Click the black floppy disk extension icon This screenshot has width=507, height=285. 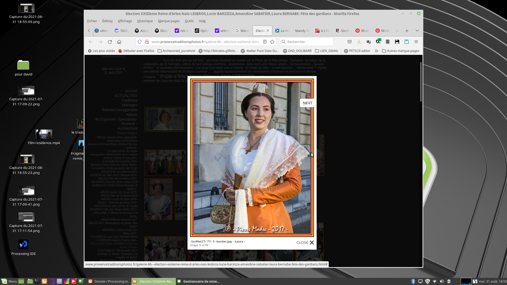pyautogui.click(x=397, y=42)
